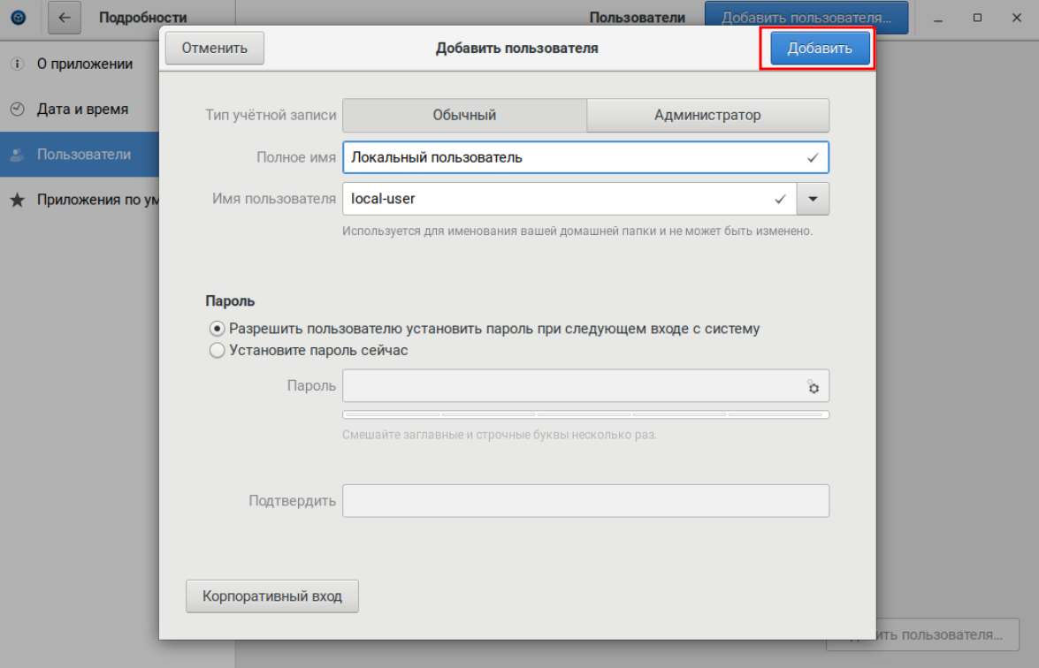Choose set password at next login option
The height and width of the screenshot is (668, 1039).
click(x=218, y=329)
